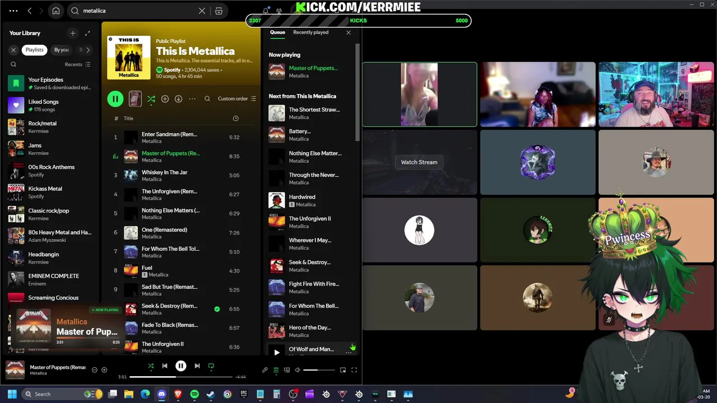717x403 pixels.
Task: Pause the playlist with big green button
Action: pos(115,99)
